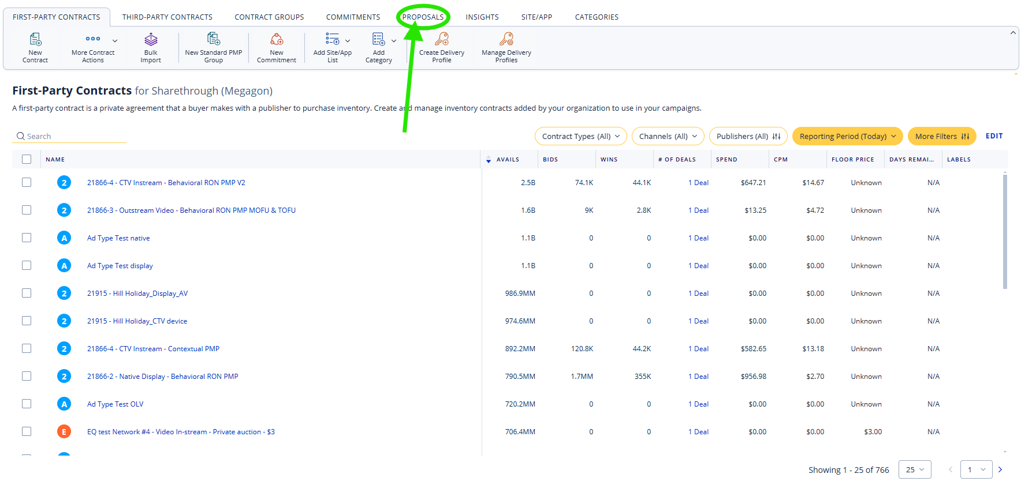Viewport: 1021px width, 485px height.
Task: Click Add Site/App List icon
Action: pyautogui.click(x=333, y=39)
